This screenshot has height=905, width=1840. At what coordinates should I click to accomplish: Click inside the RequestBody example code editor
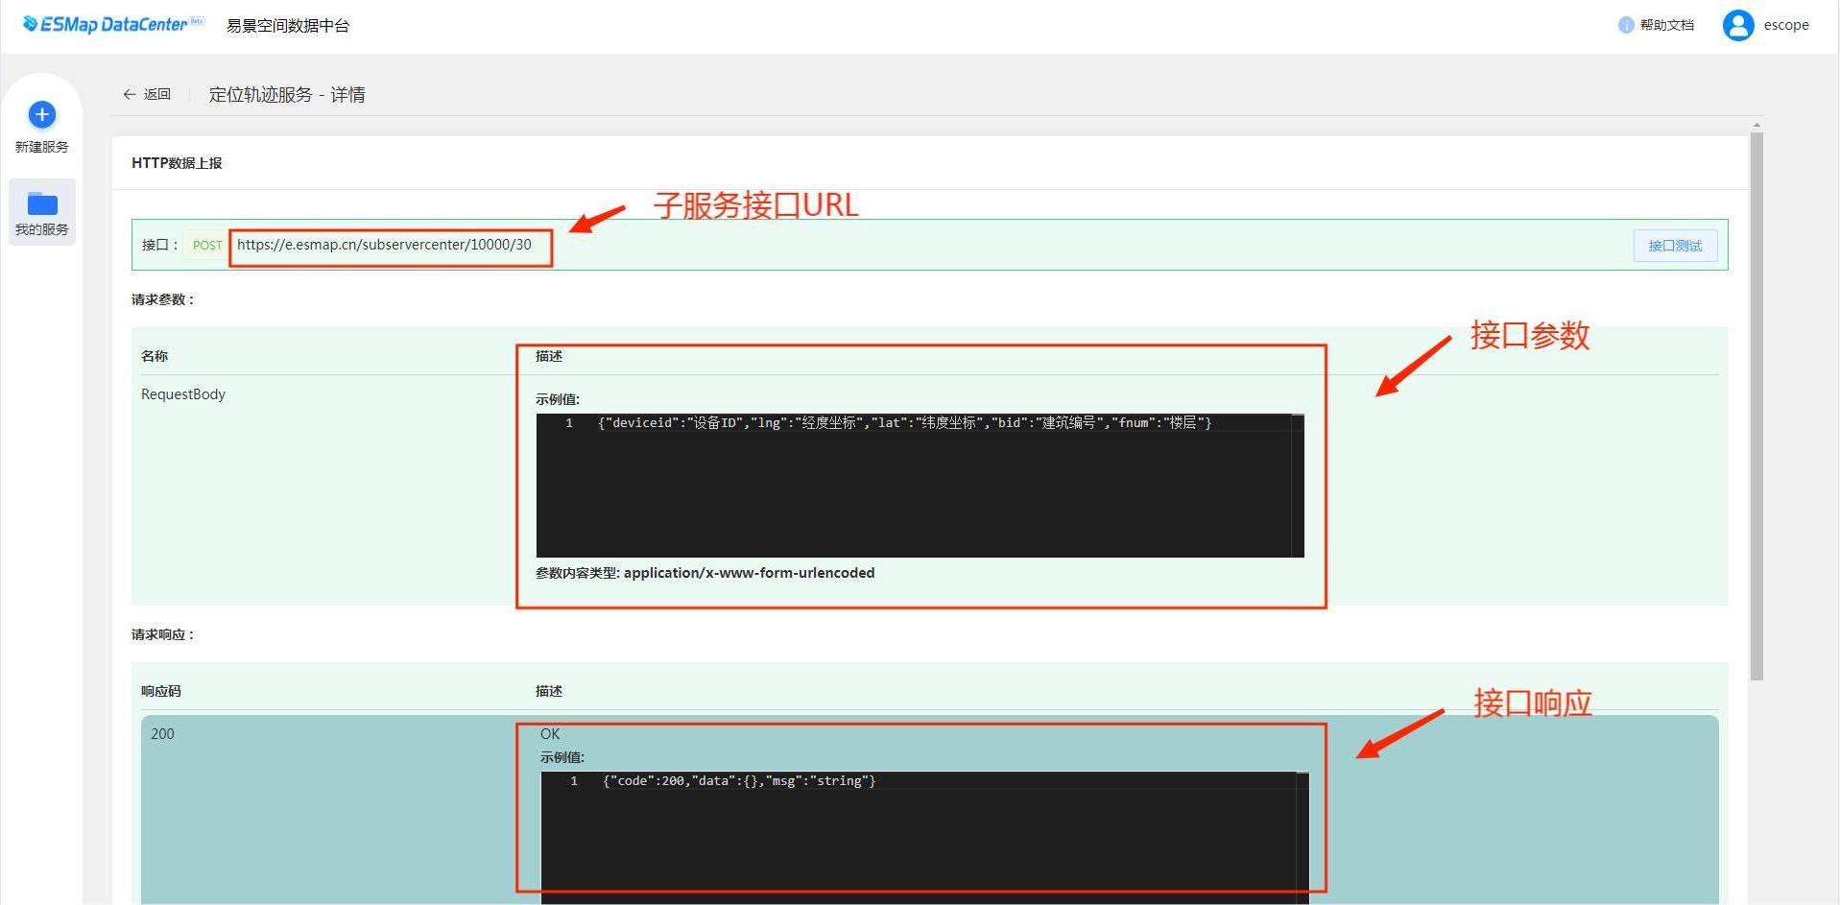click(x=912, y=489)
